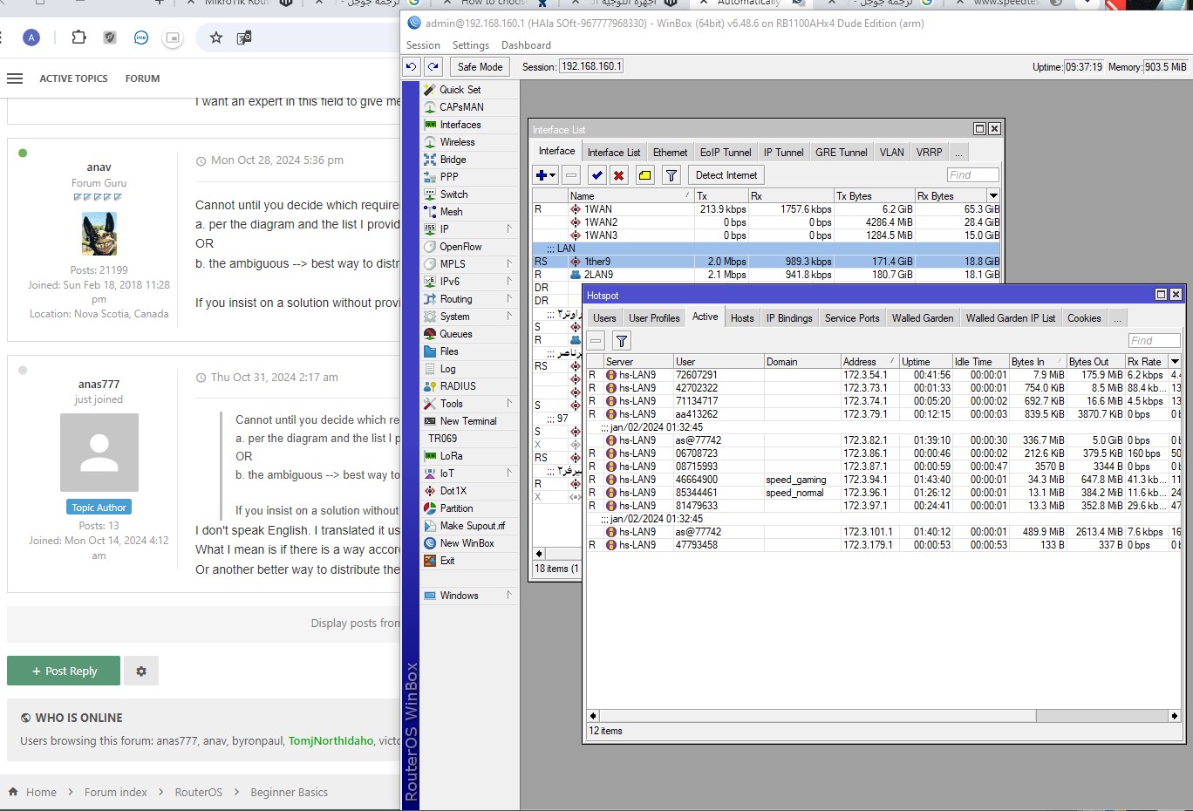Open the Forum index breadcrumb link
This screenshot has height=811, width=1193.
(x=115, y=792)
